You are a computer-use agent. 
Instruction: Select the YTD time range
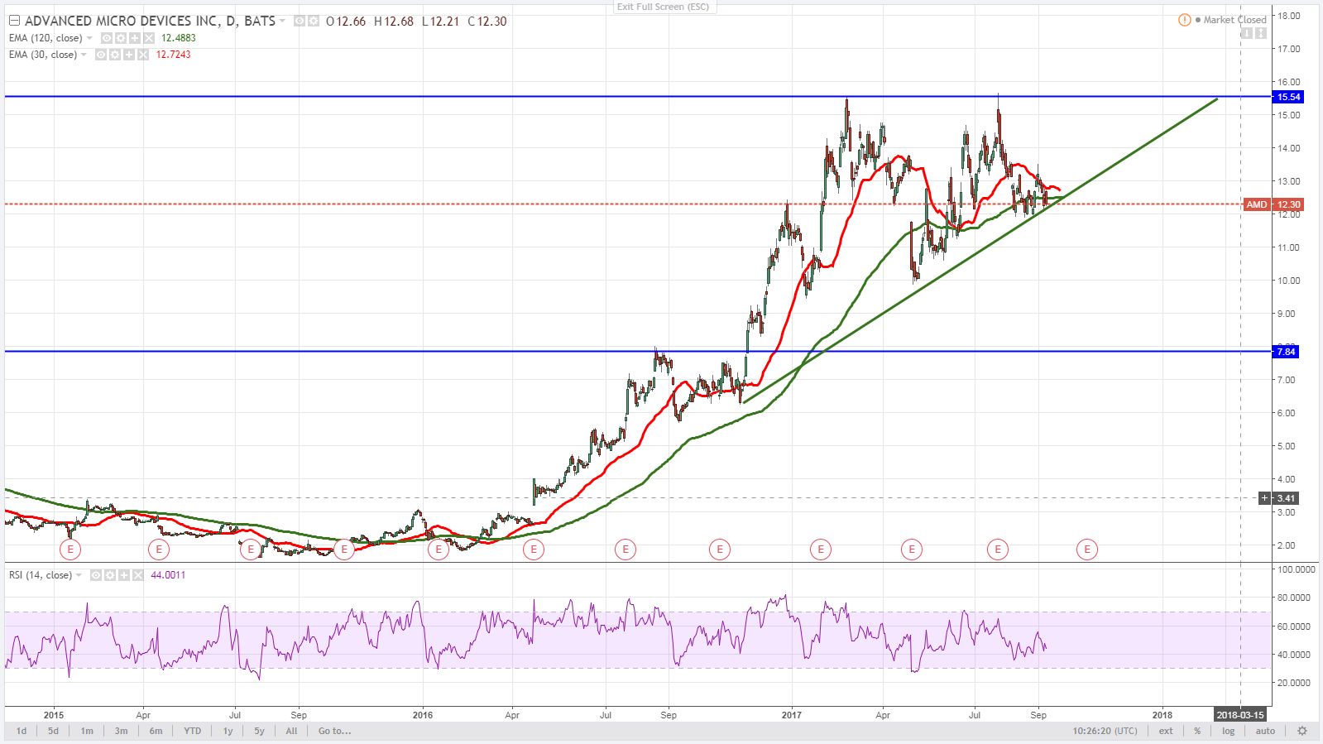tap(192, 731)
